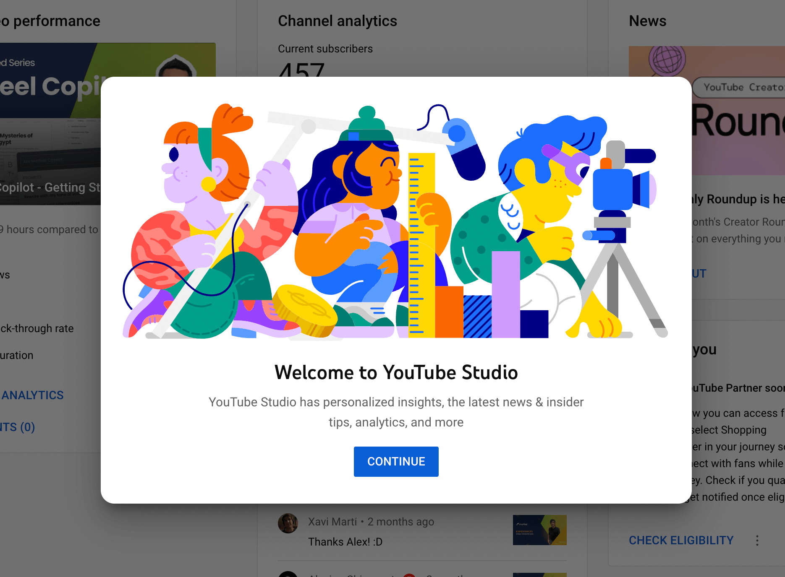Click the blue video camera in the illustration
This screenshot has height=577, width=785.
click(618, 189)
